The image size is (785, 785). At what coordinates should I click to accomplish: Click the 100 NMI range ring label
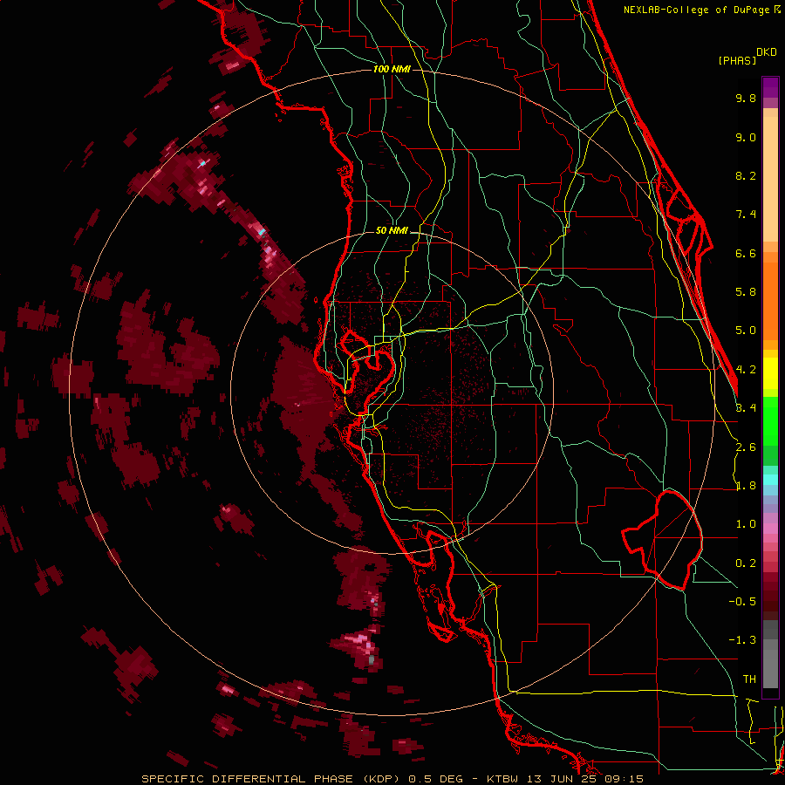392,69
